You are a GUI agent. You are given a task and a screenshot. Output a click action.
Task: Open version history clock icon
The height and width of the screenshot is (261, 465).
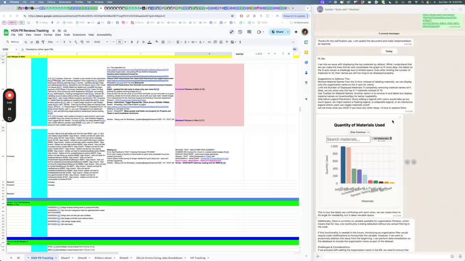pyautogui.click(x=240, y=32)
